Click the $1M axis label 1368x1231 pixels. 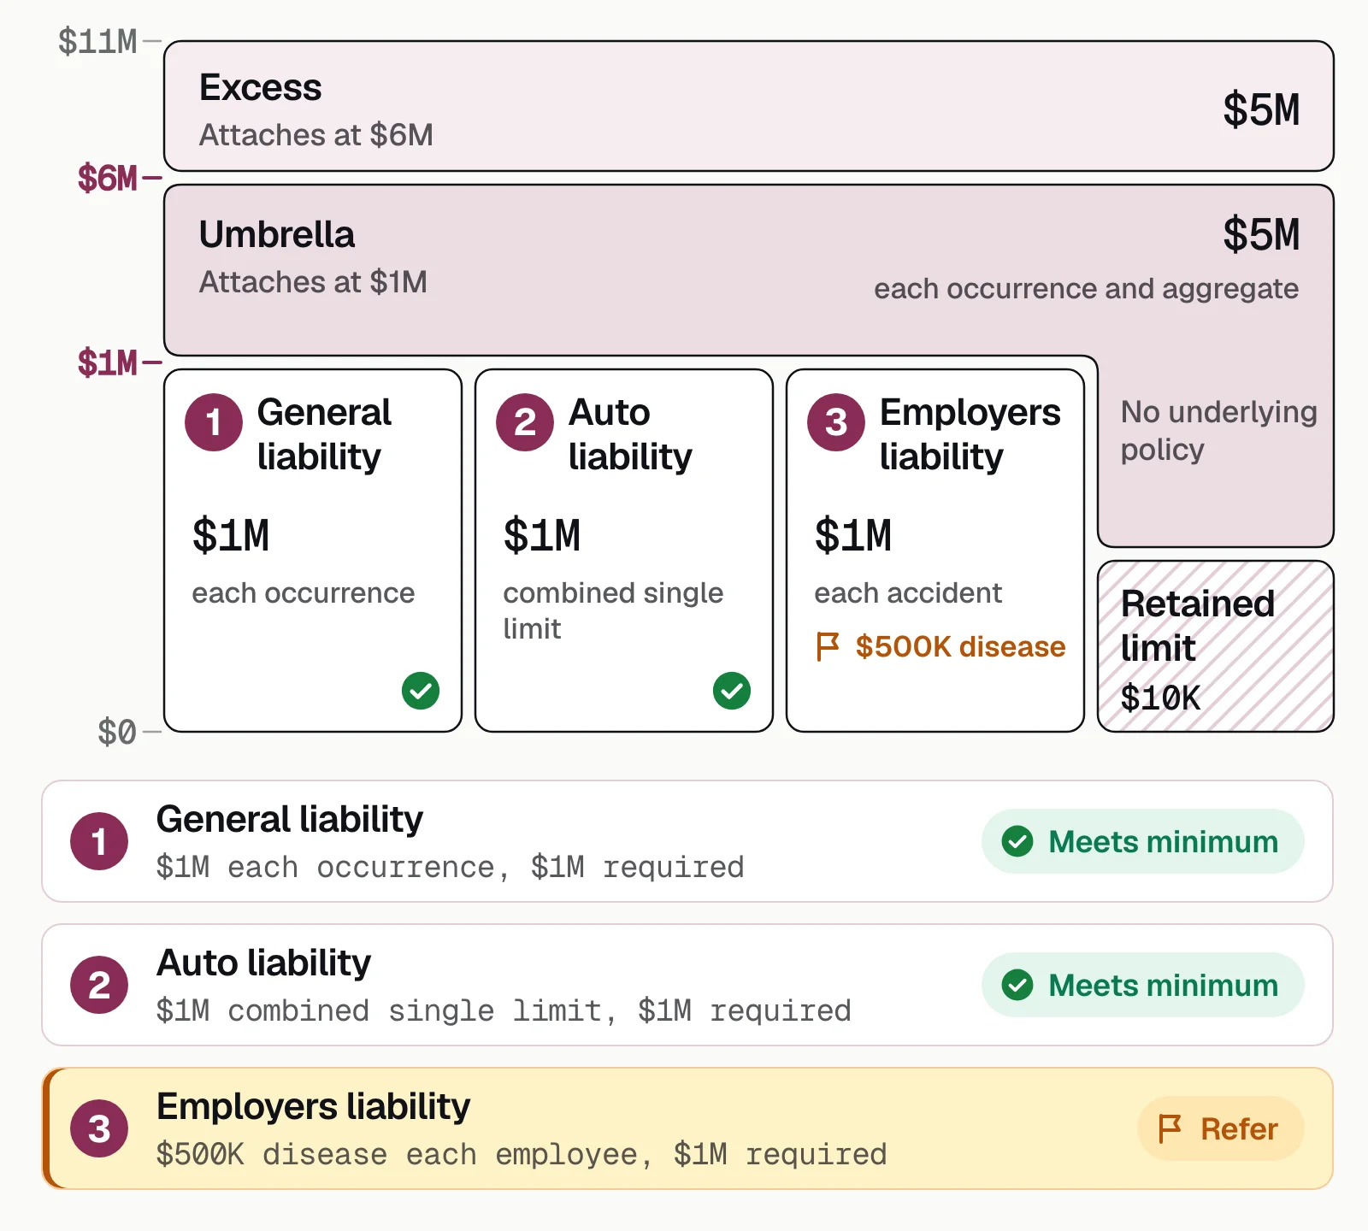click(108, 363)
